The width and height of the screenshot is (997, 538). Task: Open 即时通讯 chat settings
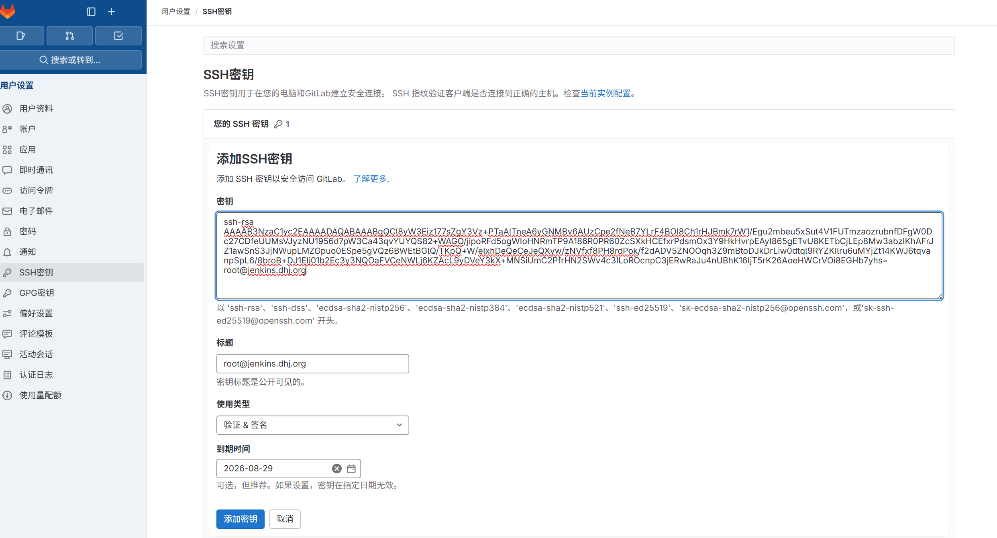[72, 170]
